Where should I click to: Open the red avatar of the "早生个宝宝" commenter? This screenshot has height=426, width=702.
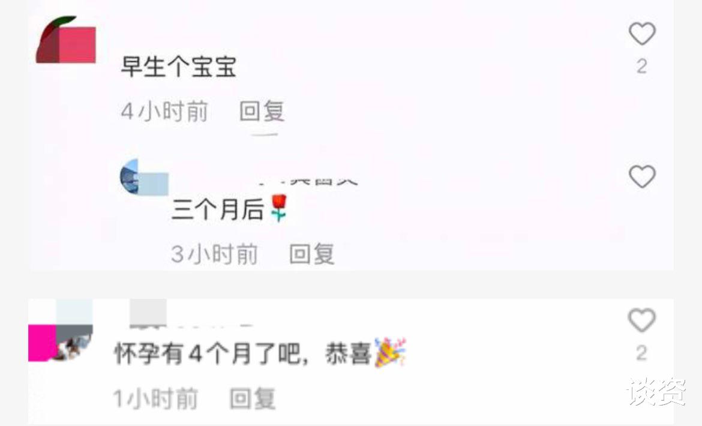(66, 40)
